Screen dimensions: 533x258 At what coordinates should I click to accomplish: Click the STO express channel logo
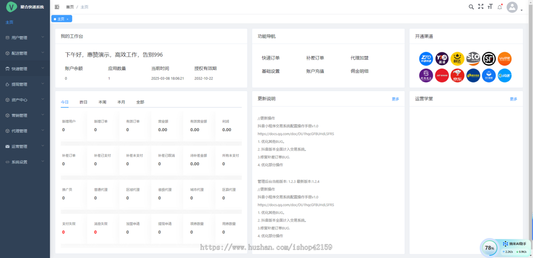pos(473,59)
